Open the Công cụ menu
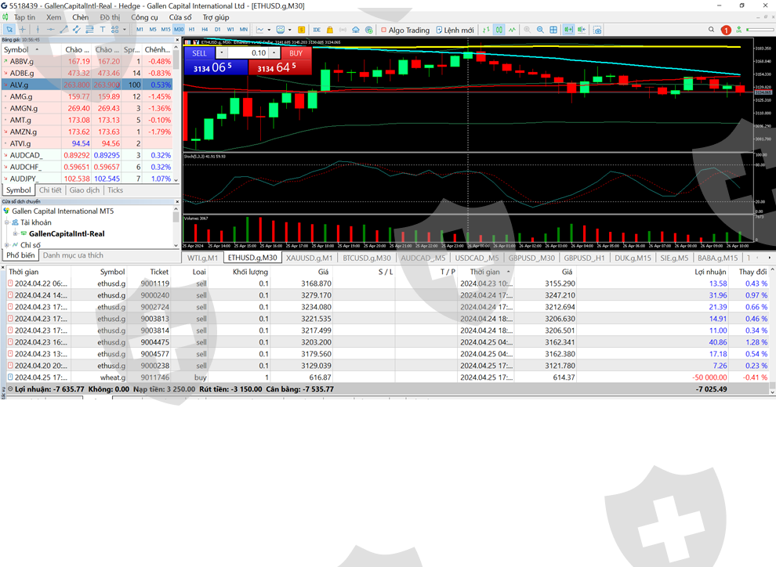Viewport: 776px width, 567px height. point(144,17)
